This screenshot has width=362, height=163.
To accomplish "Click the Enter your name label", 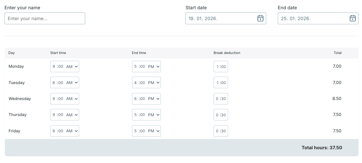I will [22, 8].
